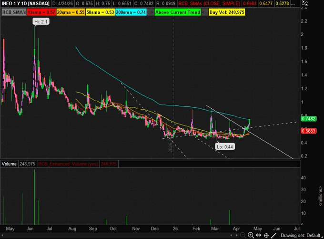Click the Volume study label
Image resolution: width=324 pixels, height=239 pixels.
coord(9,164)
